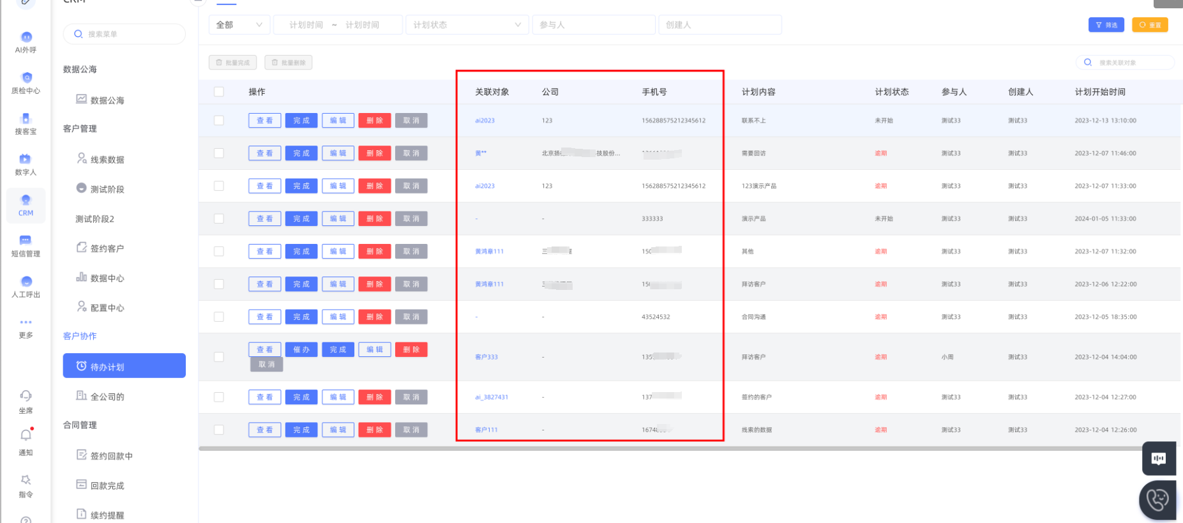1183x523 pixels.
Task: Check the checkbox for the 客户333 row
Action: point(219,357)
